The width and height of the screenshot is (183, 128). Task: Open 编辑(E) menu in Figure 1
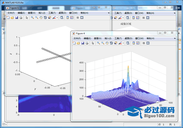point(21,13)
